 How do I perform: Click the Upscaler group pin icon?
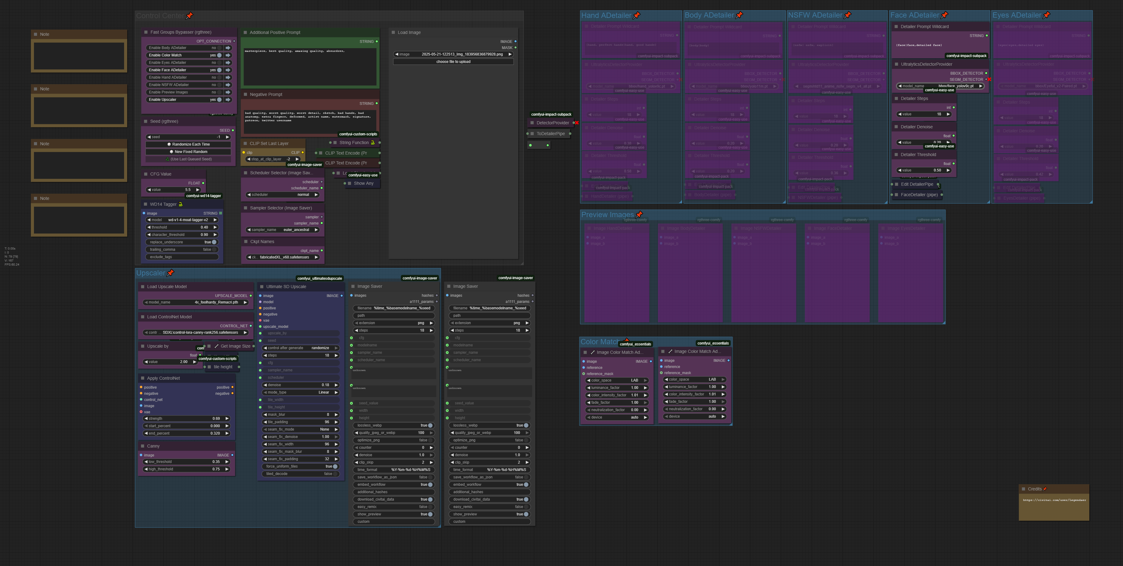click(170, 273)
